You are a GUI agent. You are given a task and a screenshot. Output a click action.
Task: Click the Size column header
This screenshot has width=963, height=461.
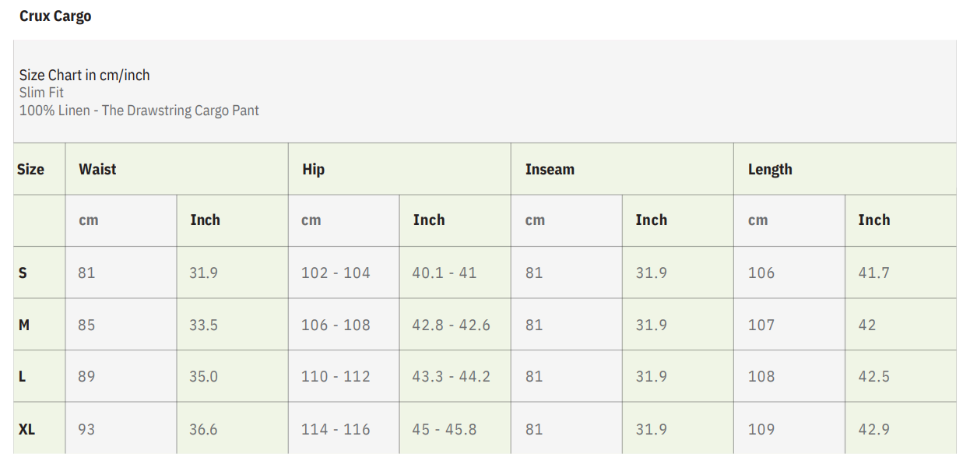click(x=30, y=169)
